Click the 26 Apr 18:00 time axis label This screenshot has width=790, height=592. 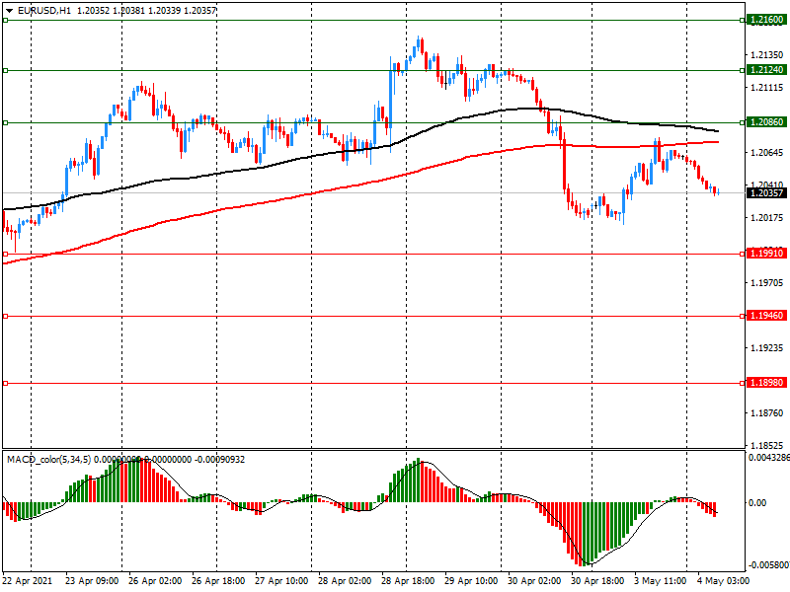pyautogui.click(x=218, y=581)
